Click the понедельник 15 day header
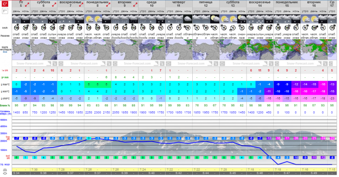 (287, 4)
